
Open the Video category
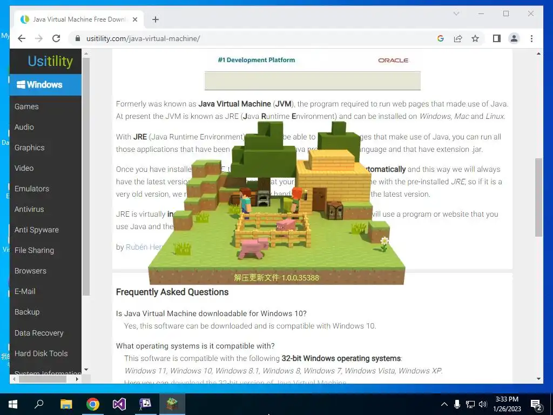point(24,168)
